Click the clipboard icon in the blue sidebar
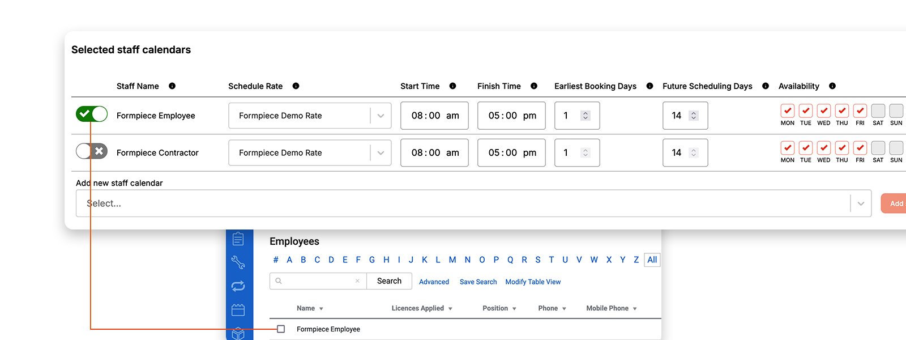Screen dimensions: 906x340 point(238,239)
